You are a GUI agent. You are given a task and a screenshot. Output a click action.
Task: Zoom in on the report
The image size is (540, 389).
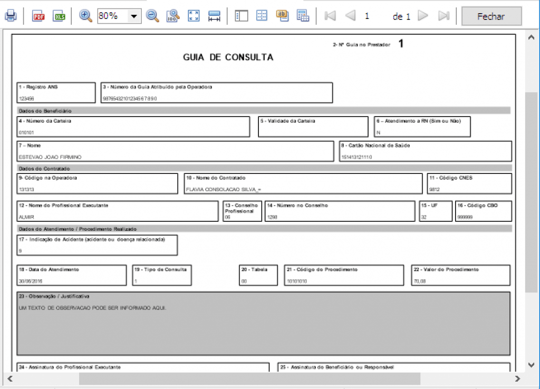coord(85,16)
